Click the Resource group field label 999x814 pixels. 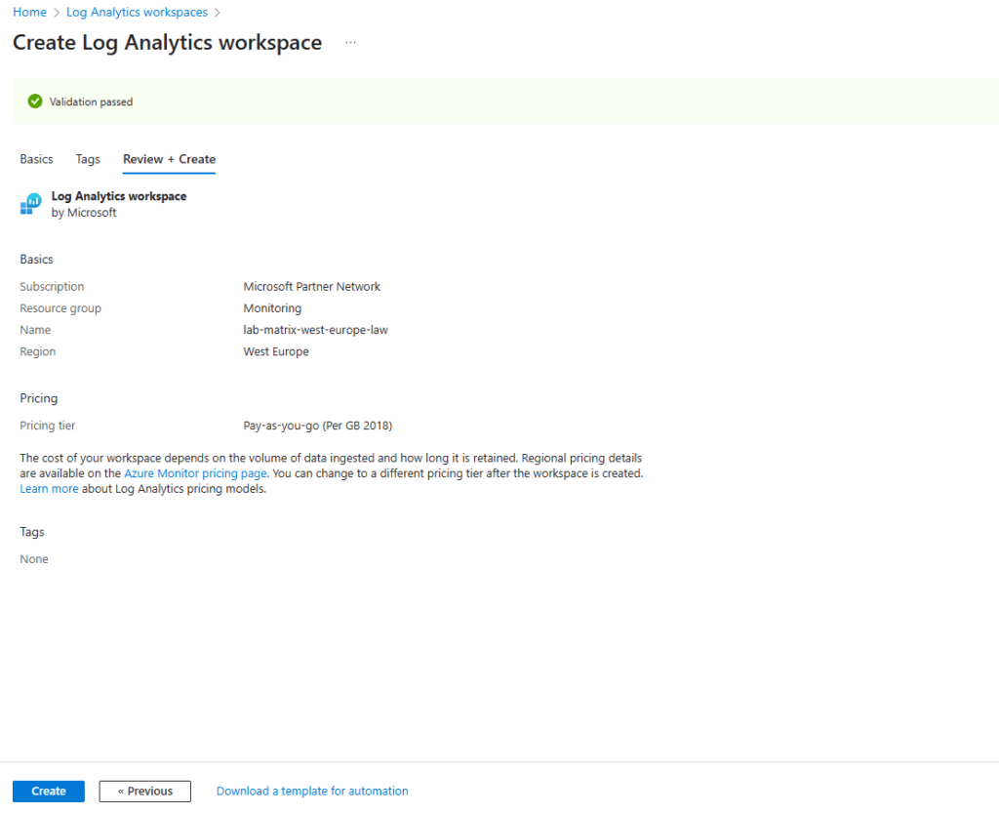60,308
